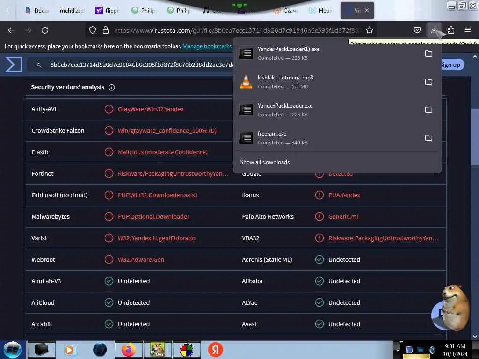Reload the current page
The height and width of the screenshot is (359, 479).
(45, 30)
